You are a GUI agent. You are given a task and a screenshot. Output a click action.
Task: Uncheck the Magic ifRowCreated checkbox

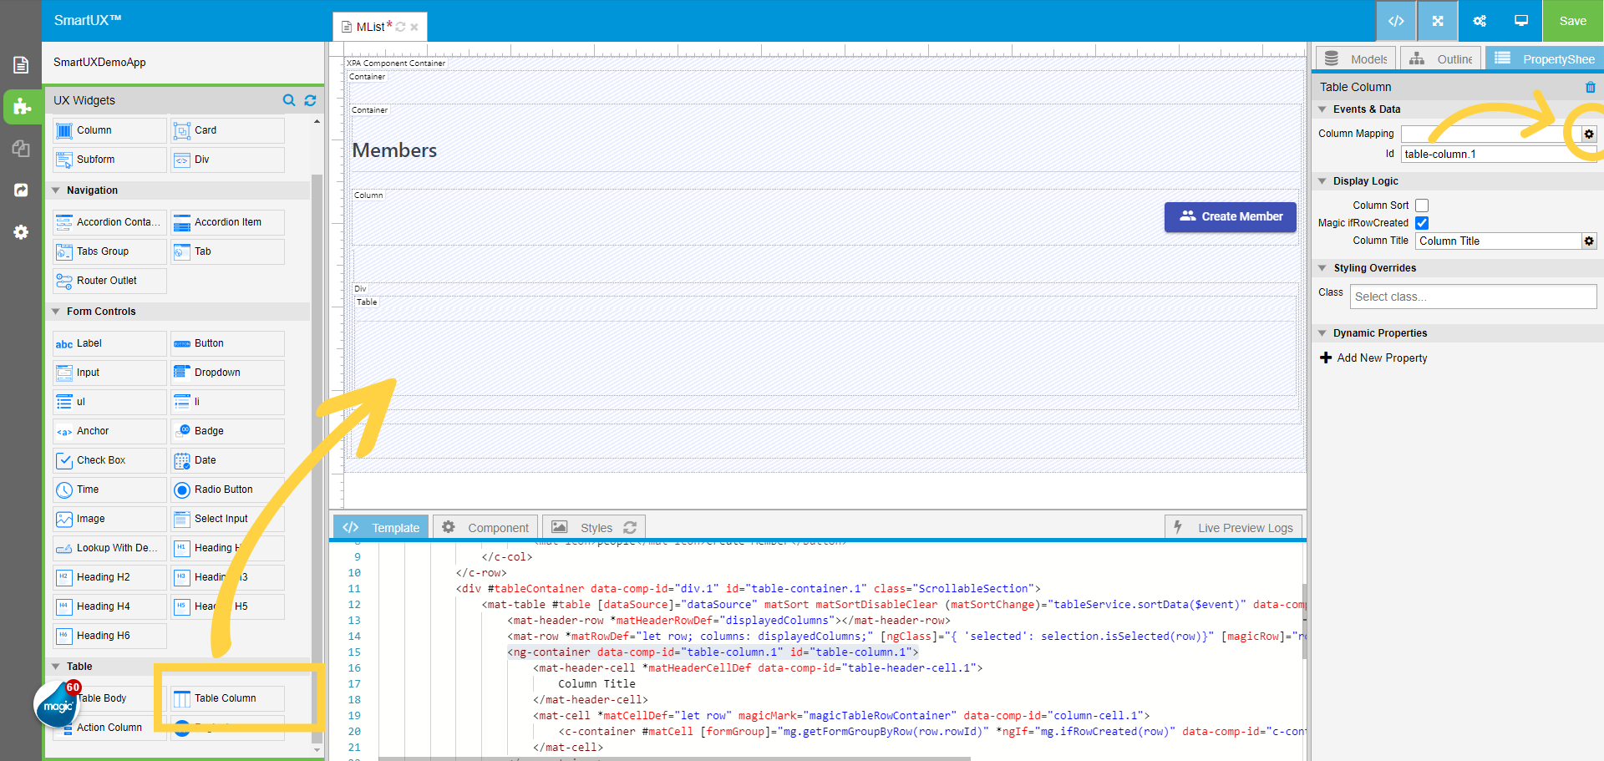point(1422,223)
